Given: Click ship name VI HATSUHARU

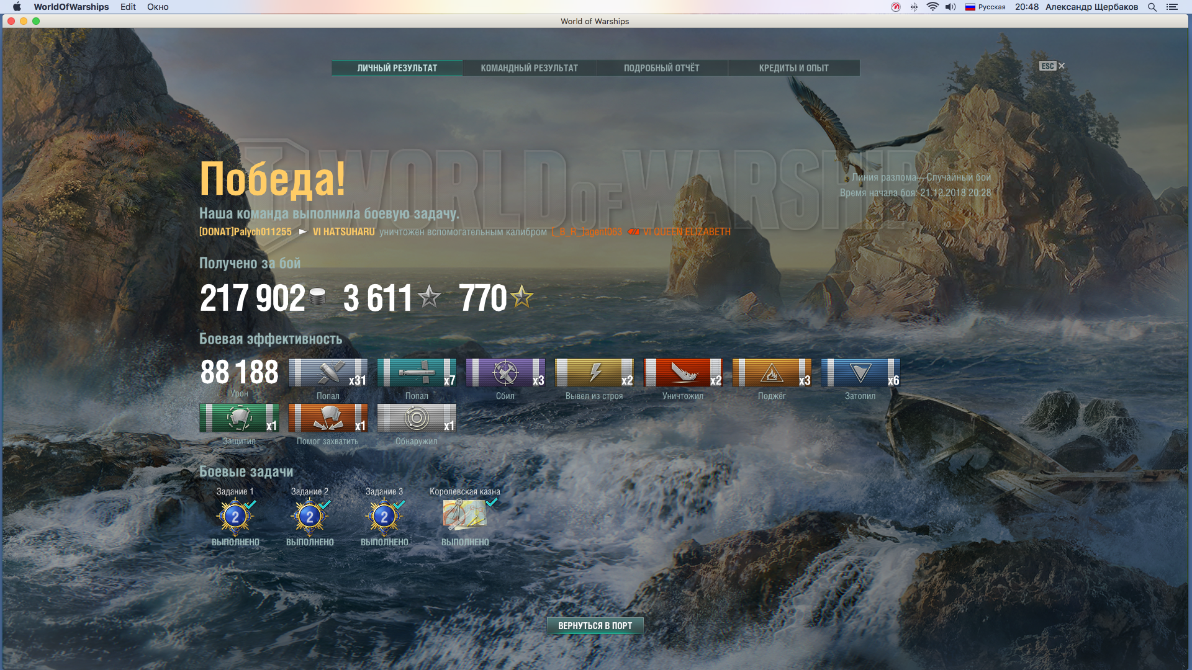Looking at the screenshot, I should [x=343, y=232].
